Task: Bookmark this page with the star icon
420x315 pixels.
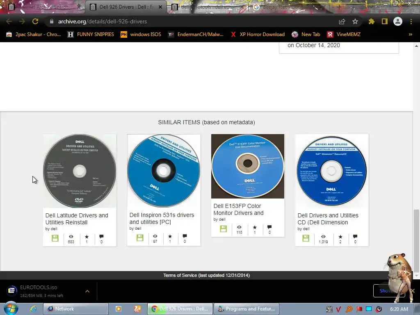Action: pyautogui.click(x=355, y=21)
